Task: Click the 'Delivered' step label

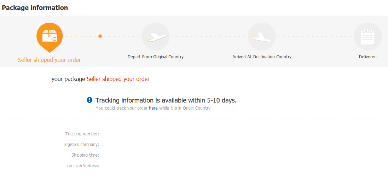Action: 368,57
